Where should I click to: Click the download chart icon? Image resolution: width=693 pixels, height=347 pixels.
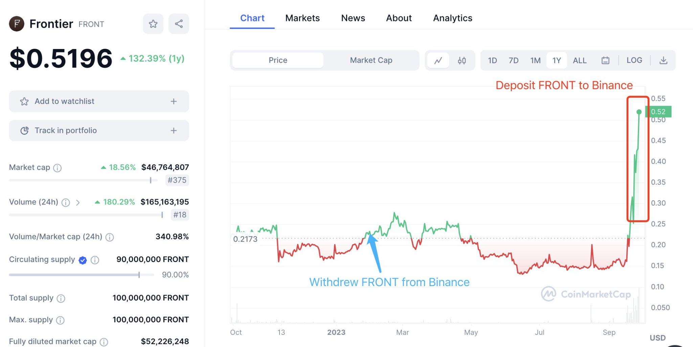[664, 60]
